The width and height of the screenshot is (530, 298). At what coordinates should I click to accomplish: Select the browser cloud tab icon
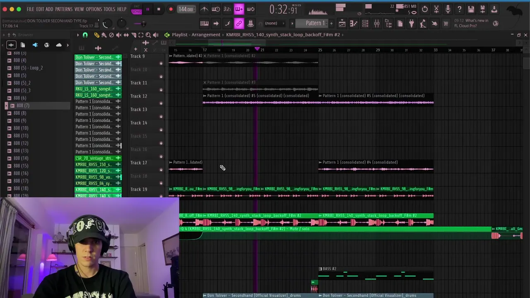[x=58, y=45]
